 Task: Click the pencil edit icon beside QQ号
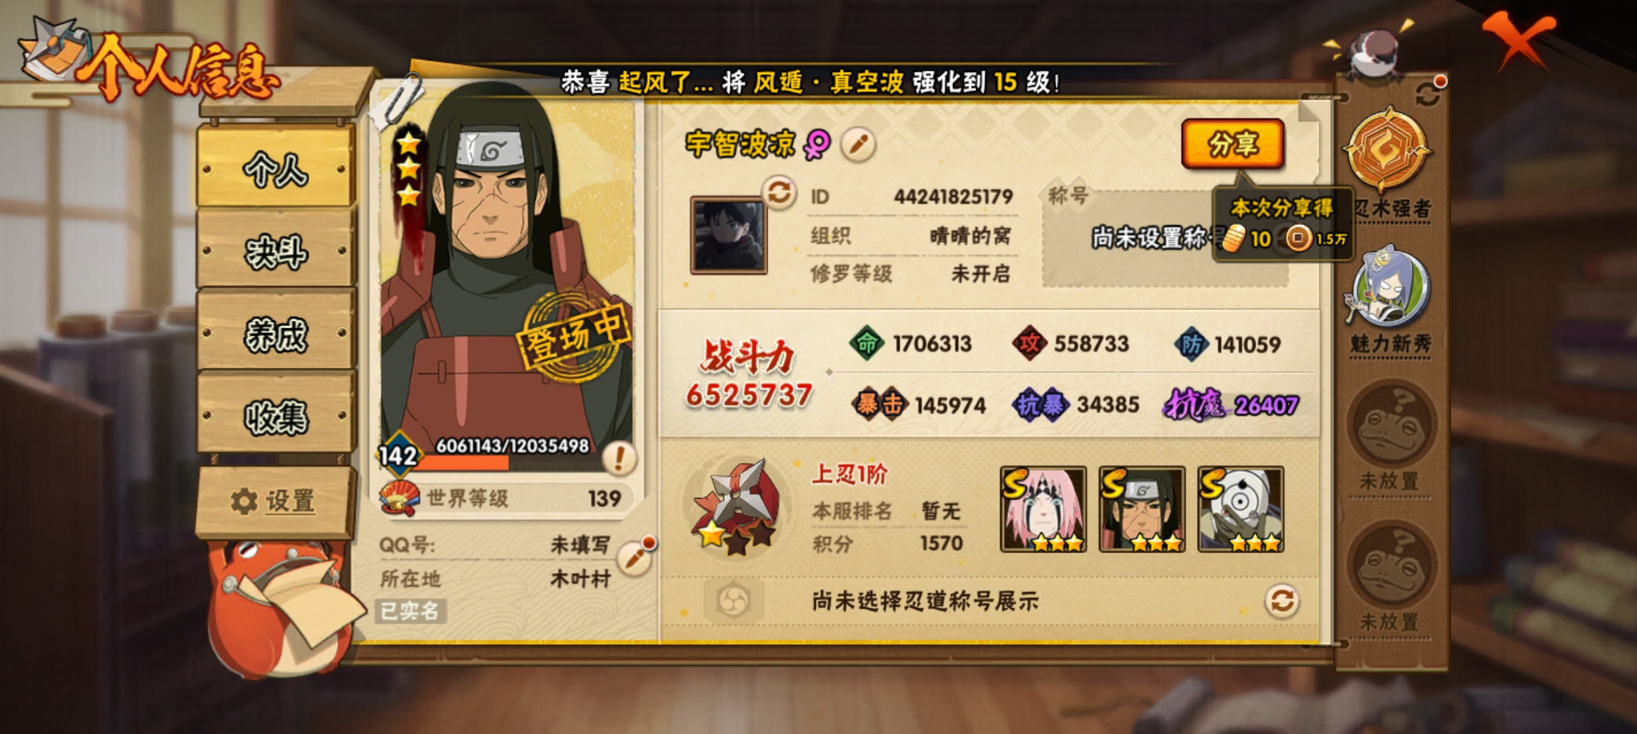click(635, 558)
